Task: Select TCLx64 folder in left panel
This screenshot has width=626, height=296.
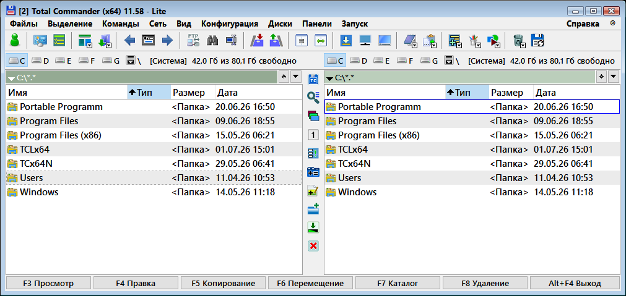Action: click(x=154, y=150)
